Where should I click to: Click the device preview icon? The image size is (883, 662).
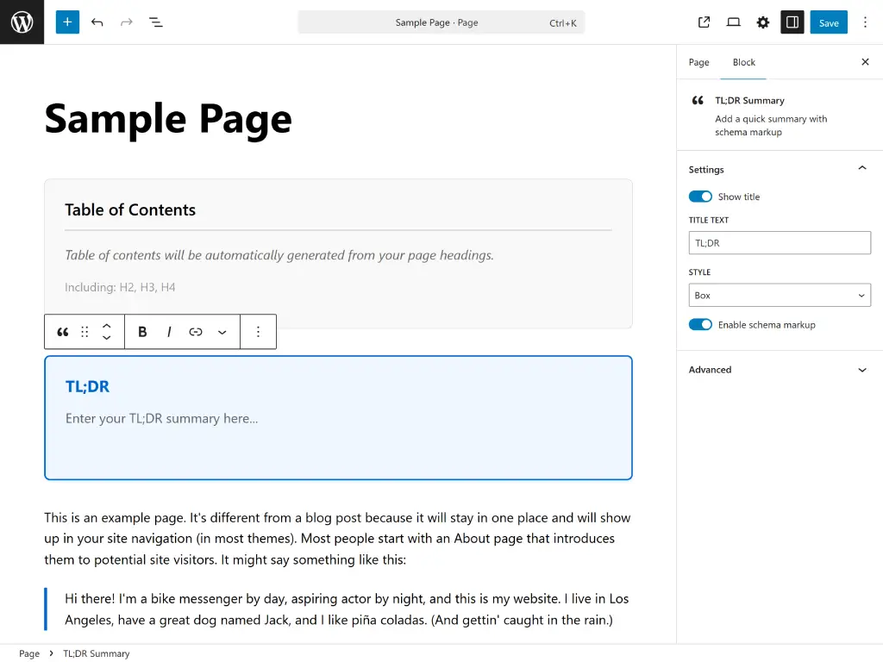click(733, 22)
